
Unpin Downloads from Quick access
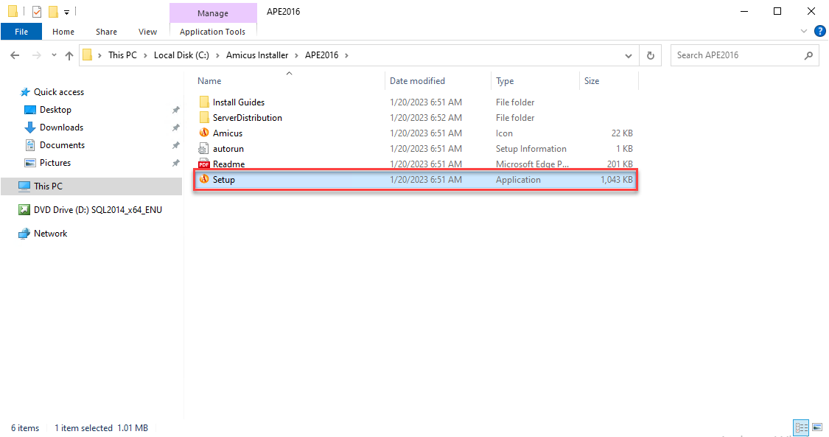pyautogui.click(x=175, y=127)
